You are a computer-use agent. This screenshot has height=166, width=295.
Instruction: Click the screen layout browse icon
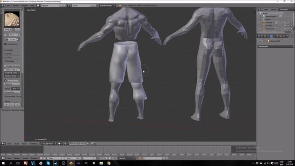point(38,6)
